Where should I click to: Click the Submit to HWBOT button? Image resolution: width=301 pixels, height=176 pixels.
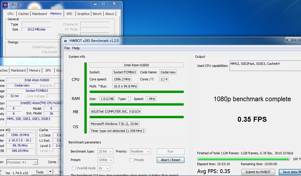pos(258,172)
